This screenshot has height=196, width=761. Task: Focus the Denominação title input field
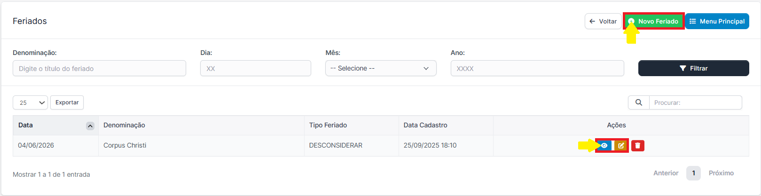99,68
